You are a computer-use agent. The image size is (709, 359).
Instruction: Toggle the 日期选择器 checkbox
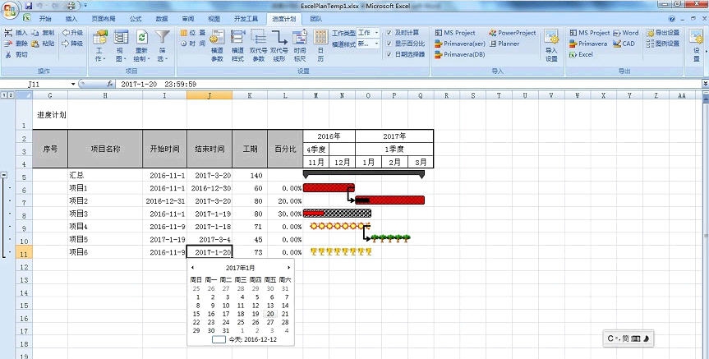coord(389,54)
